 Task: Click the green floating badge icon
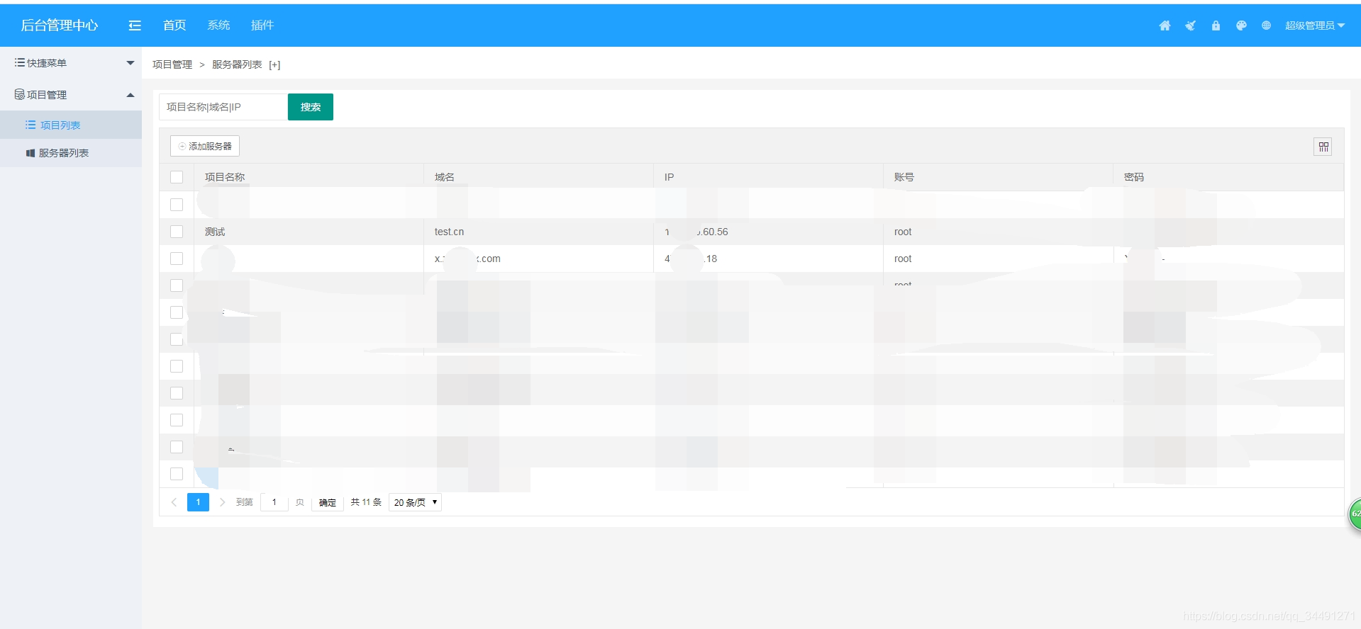(x=1355, y=514)
